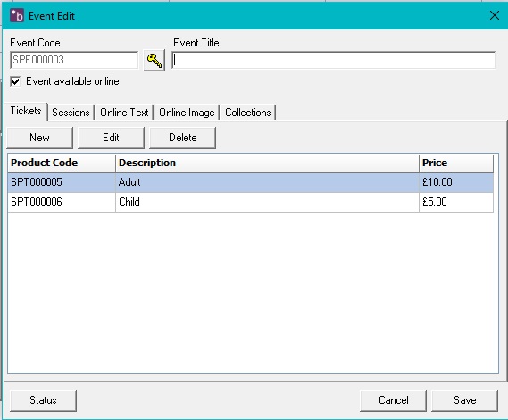
Task: Close the Event Edit dialog
Action: coord(495,15)
